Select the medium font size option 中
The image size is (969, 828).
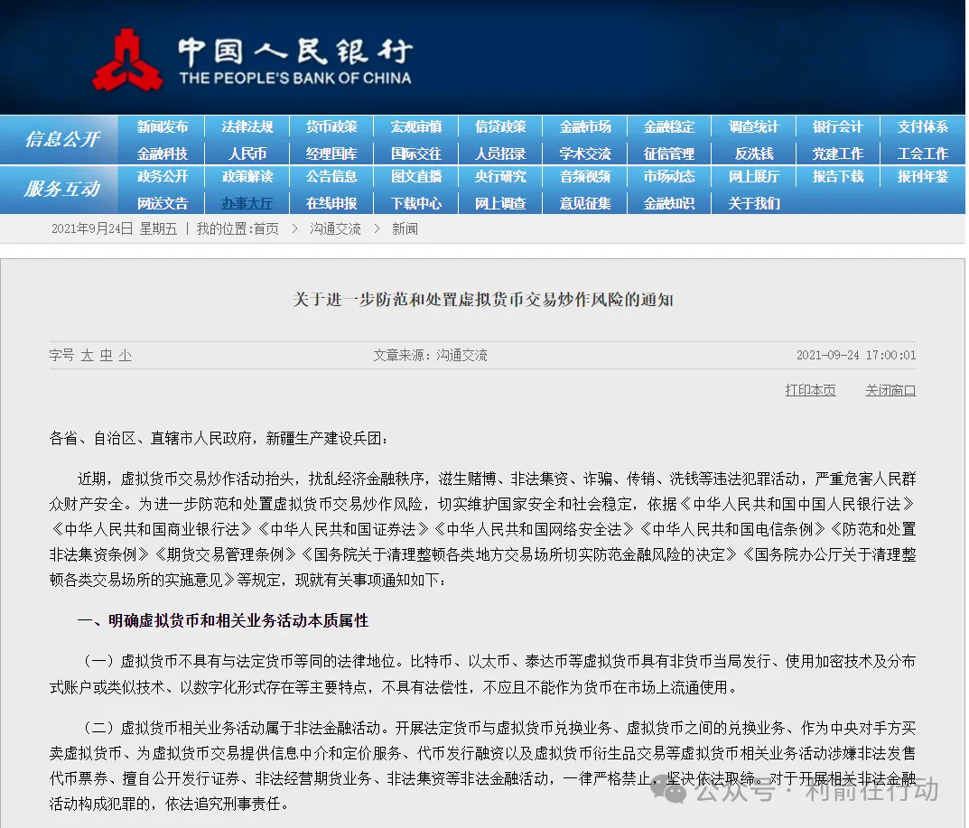pyautogui.click(x=106, y=356)
